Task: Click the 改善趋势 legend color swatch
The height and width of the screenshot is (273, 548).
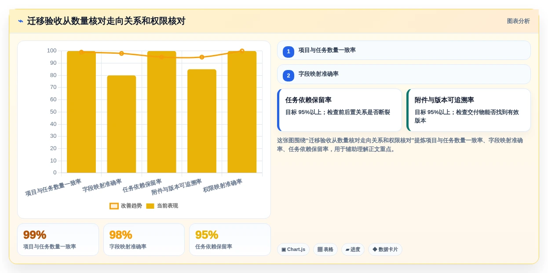Action: coord(114,206)
